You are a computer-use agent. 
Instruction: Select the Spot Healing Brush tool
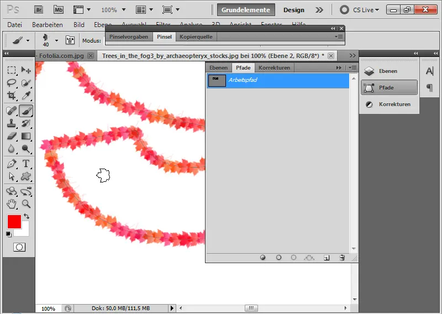(12, 111)
